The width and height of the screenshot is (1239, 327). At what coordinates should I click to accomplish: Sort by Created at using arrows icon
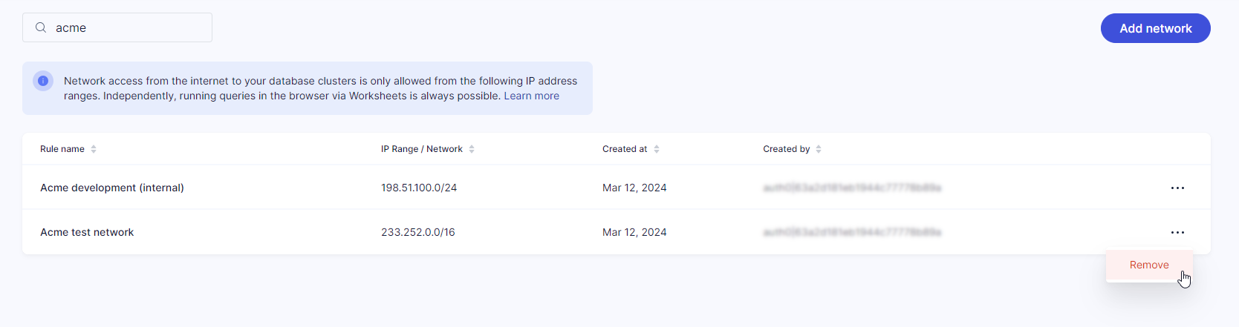657,149
